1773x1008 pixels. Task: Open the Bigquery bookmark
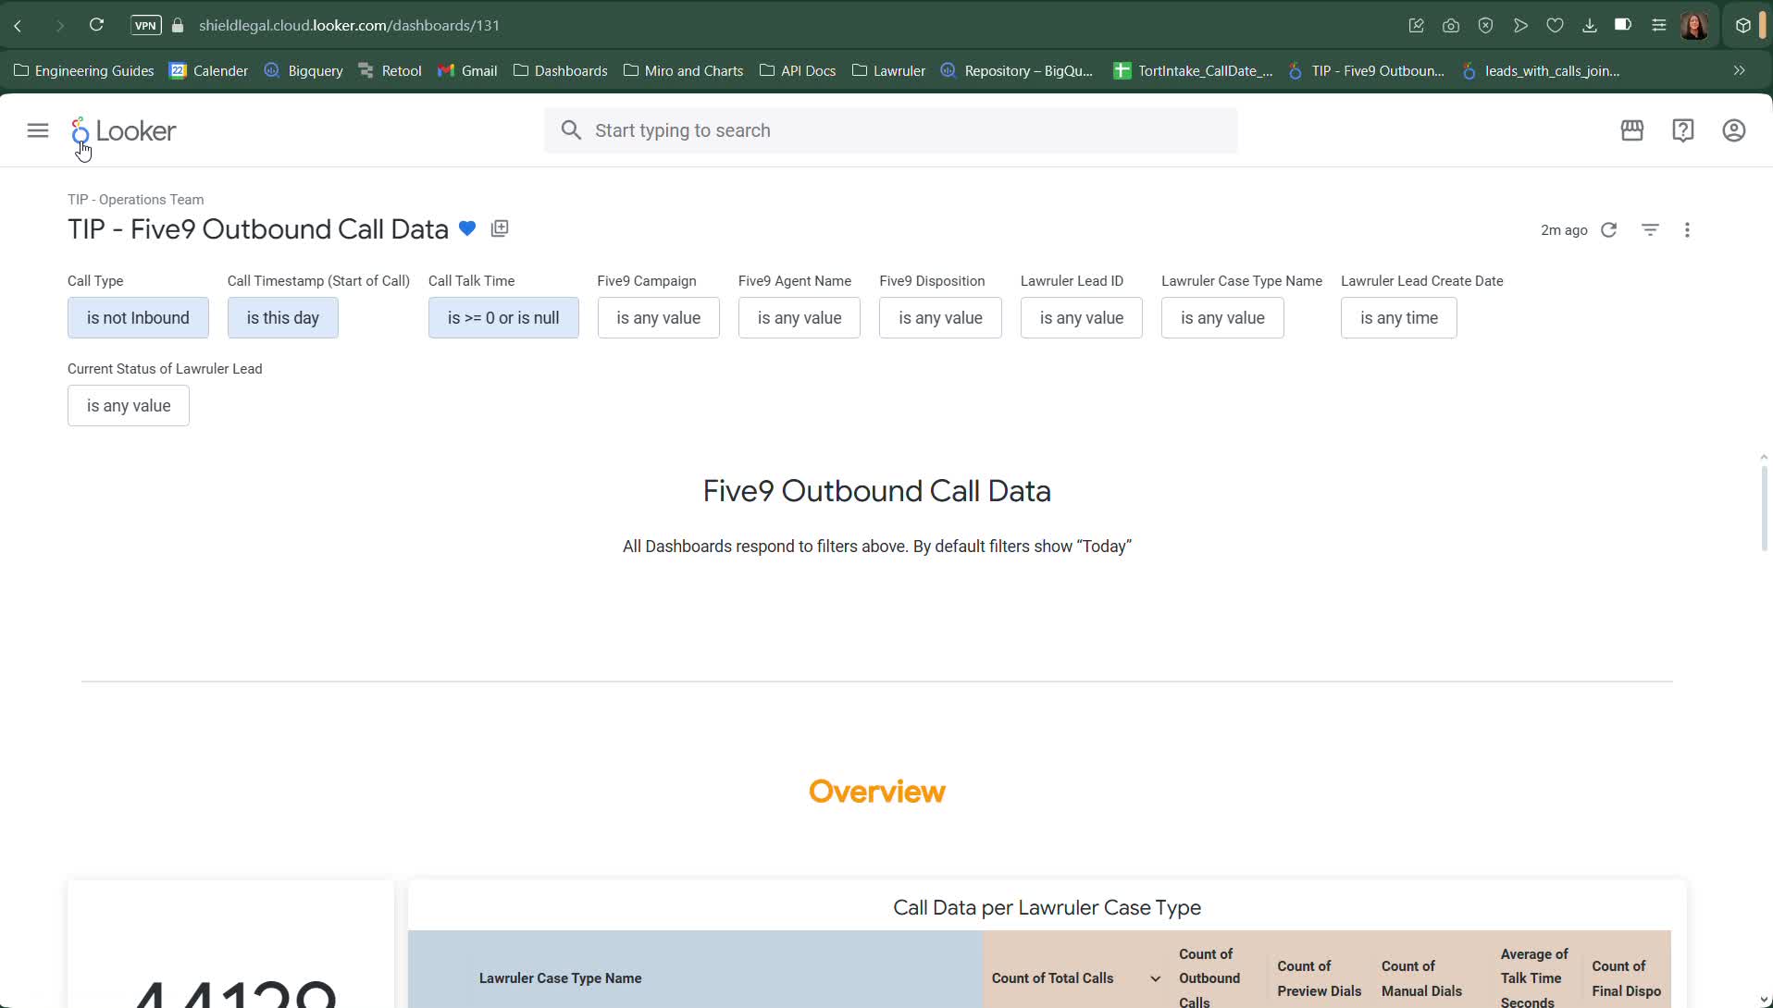tap(304, 70)
